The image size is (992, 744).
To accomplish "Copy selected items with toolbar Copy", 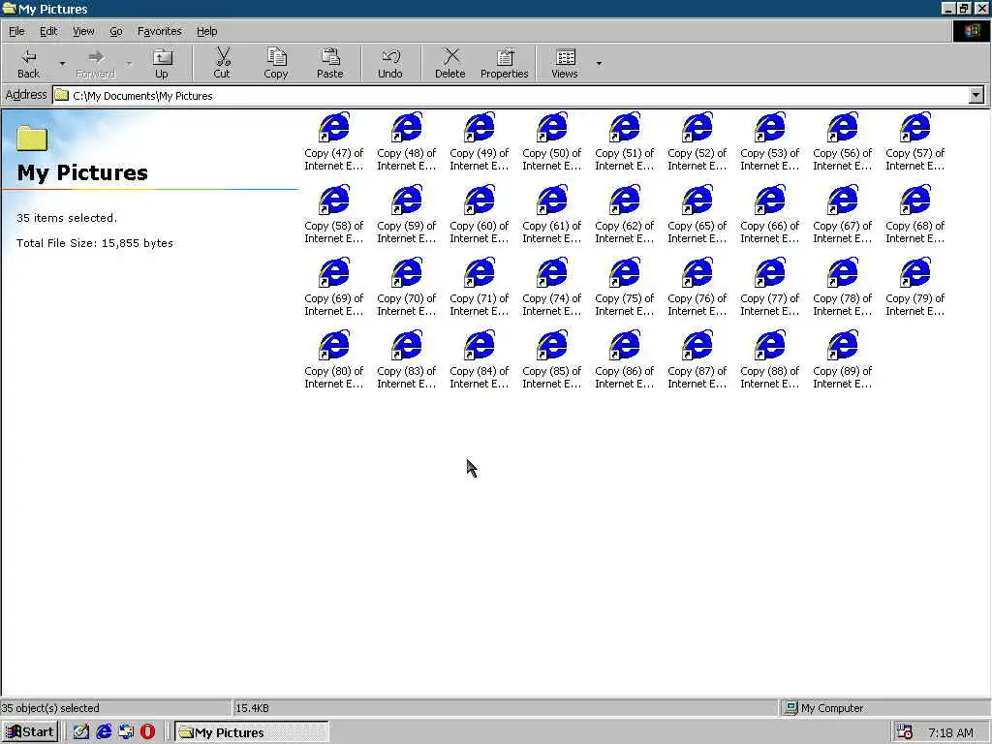I will click(276, 63).
